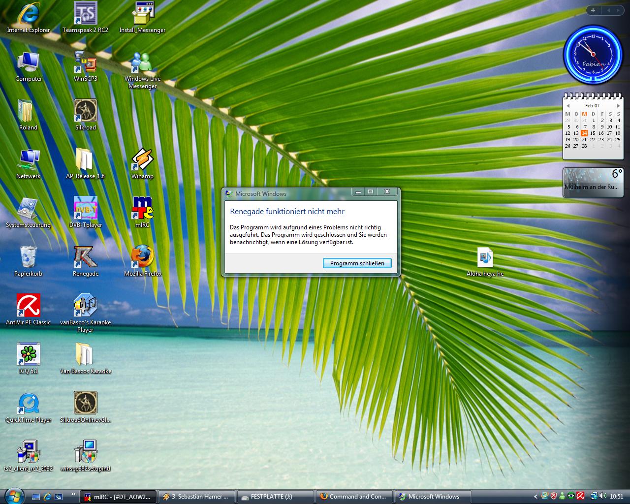Open the Silkroad game shortcut

pyautogui.click(x=86, y=111)
